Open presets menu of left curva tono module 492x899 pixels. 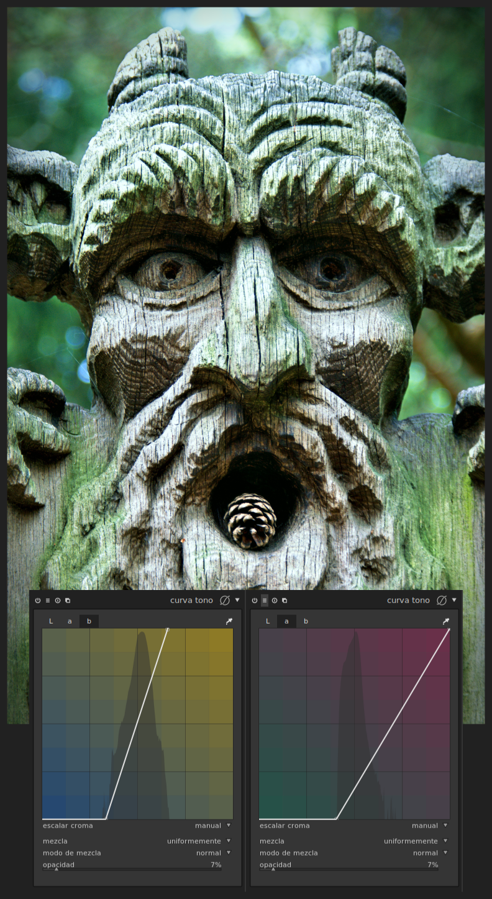[x=48, y=601]
